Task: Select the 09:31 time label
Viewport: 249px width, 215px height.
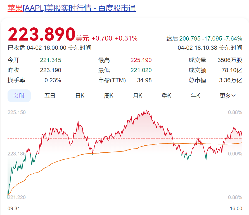Action: point(13,209)
